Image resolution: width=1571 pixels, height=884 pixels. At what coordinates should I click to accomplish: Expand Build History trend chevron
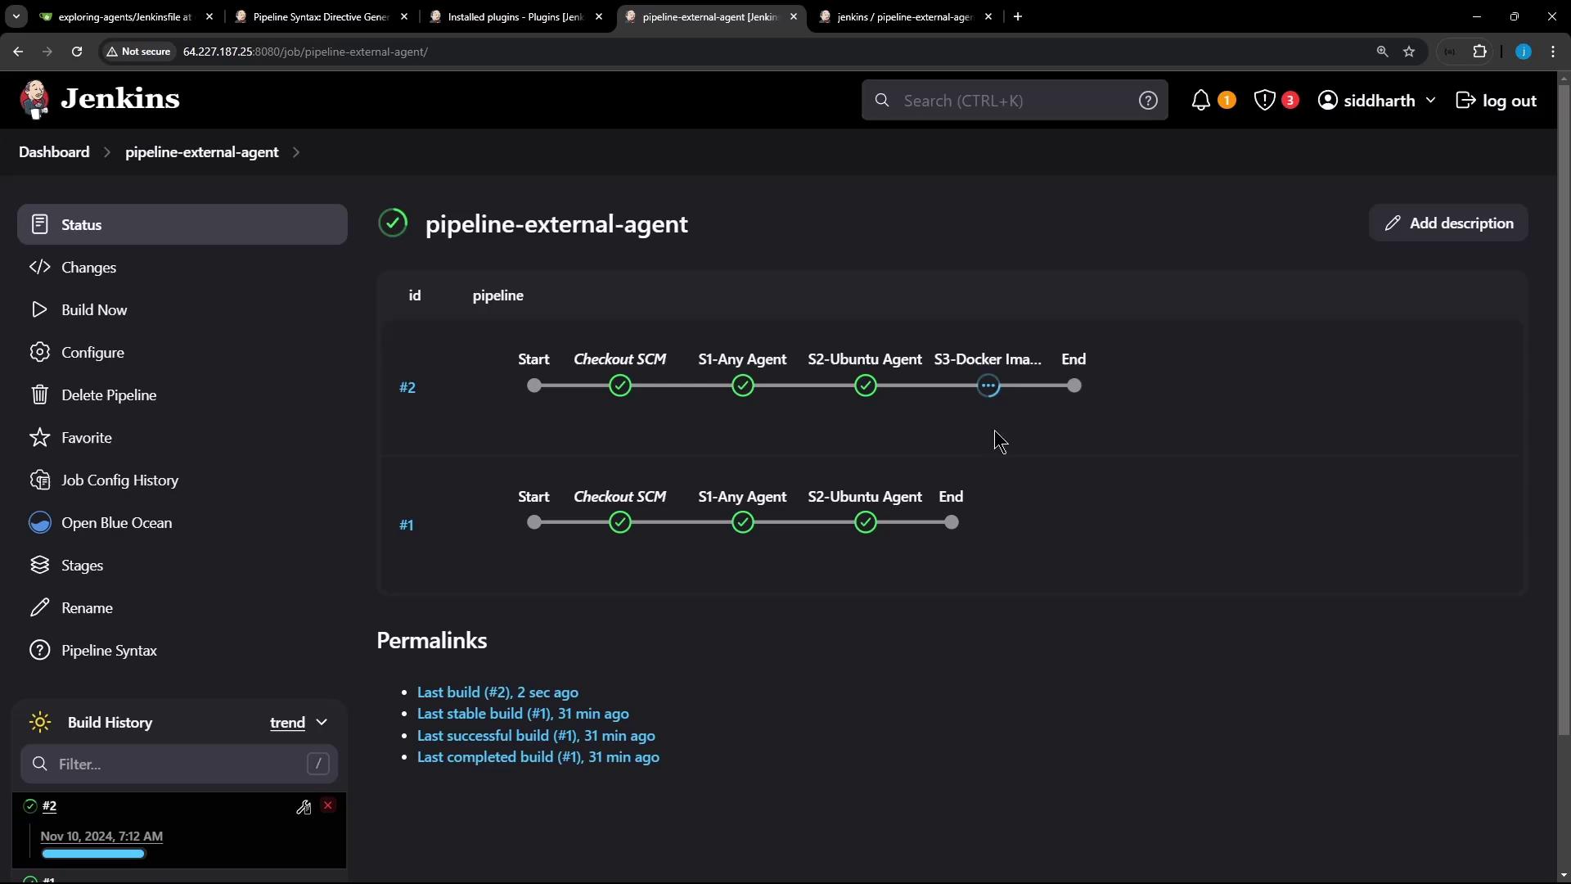coord(322,723)
